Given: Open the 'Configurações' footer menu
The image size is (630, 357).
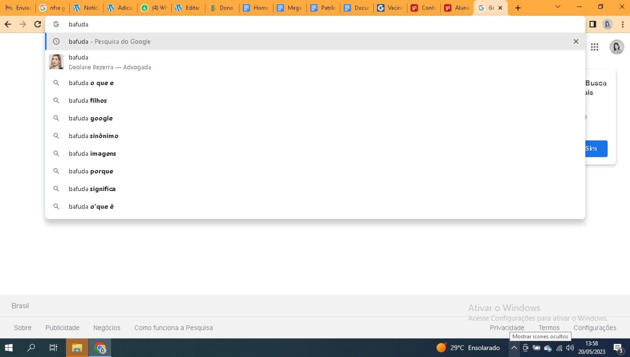Looking at the screenshot, I should point(595,328).
